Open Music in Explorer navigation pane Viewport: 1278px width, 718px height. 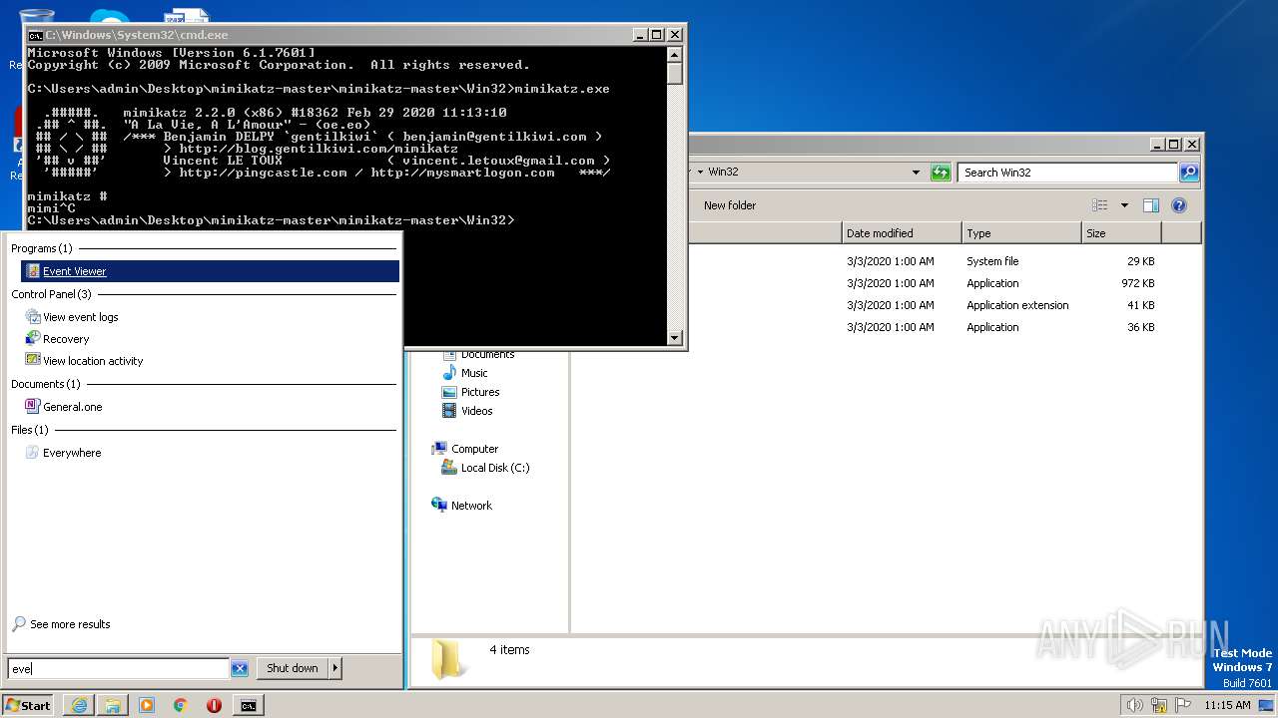coord(474,373)
